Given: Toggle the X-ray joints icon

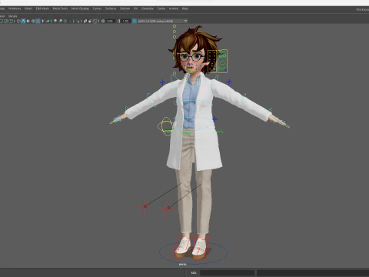Looking at the screenshot, I should pos(95,21).
